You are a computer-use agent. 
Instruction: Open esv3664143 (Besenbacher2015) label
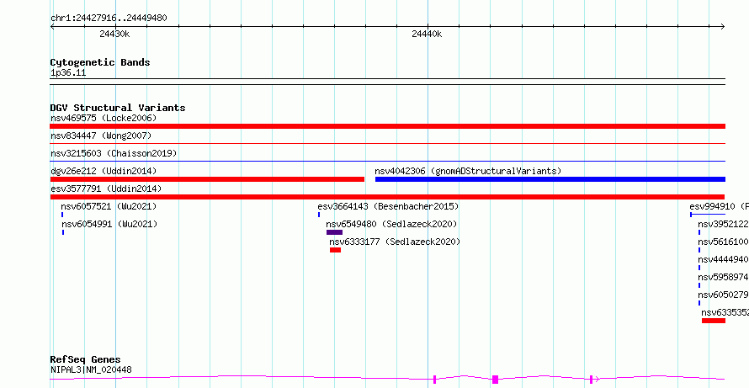[388, 206]
